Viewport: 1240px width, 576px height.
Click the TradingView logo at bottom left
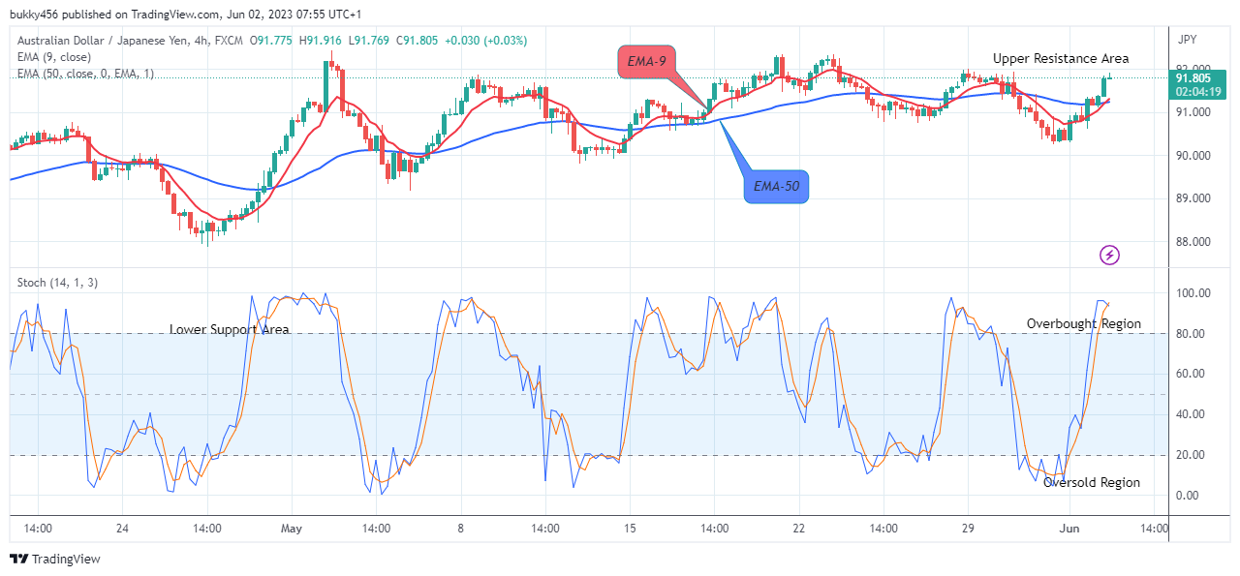click(55, 559)
